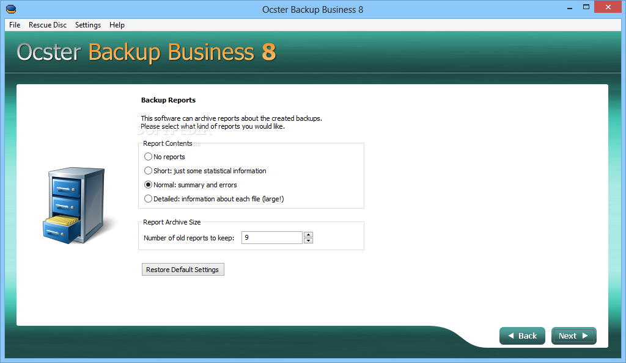Click the Ocster Backup Business 8 banner title
Image resolution: width=626 pixels, height=363 pixels.
146,52
